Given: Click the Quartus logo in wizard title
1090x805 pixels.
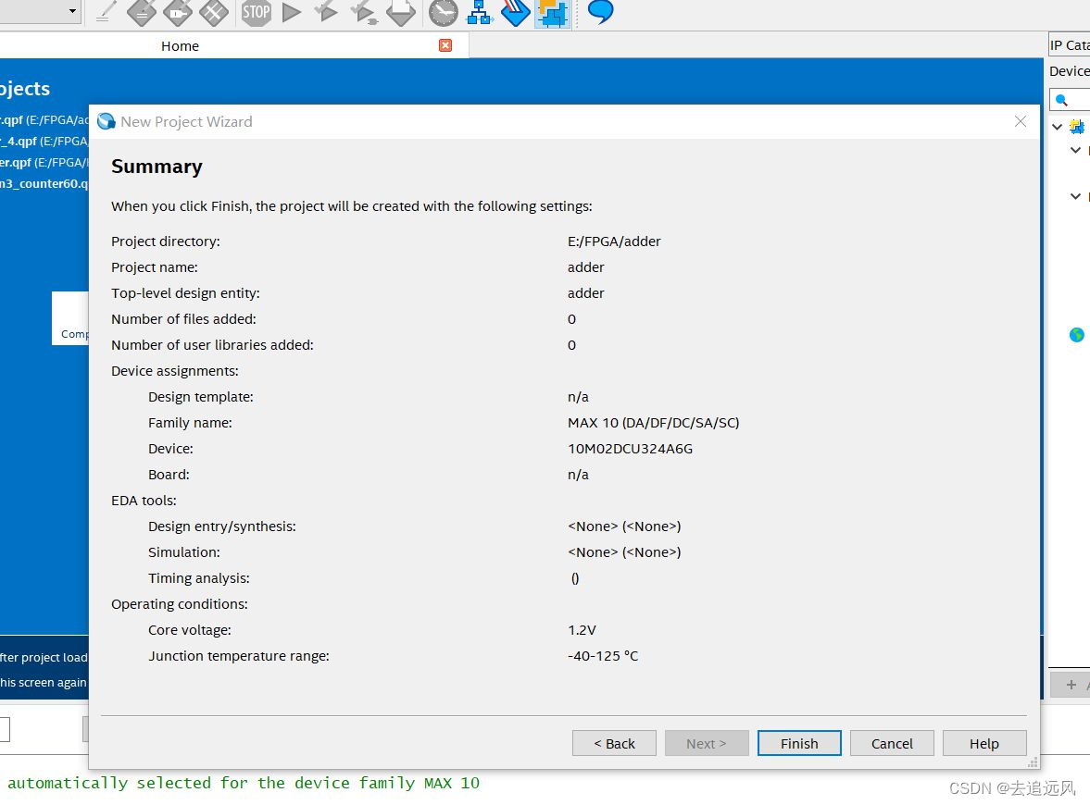Looking at the screenshot, I should click(x=106, y=121).
